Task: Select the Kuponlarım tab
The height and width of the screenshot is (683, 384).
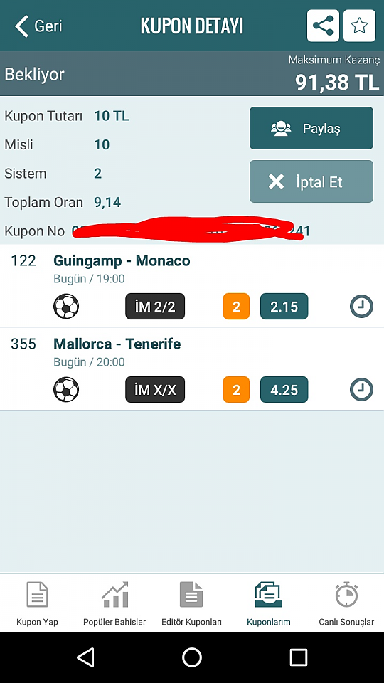Action: tap(269, 603)
